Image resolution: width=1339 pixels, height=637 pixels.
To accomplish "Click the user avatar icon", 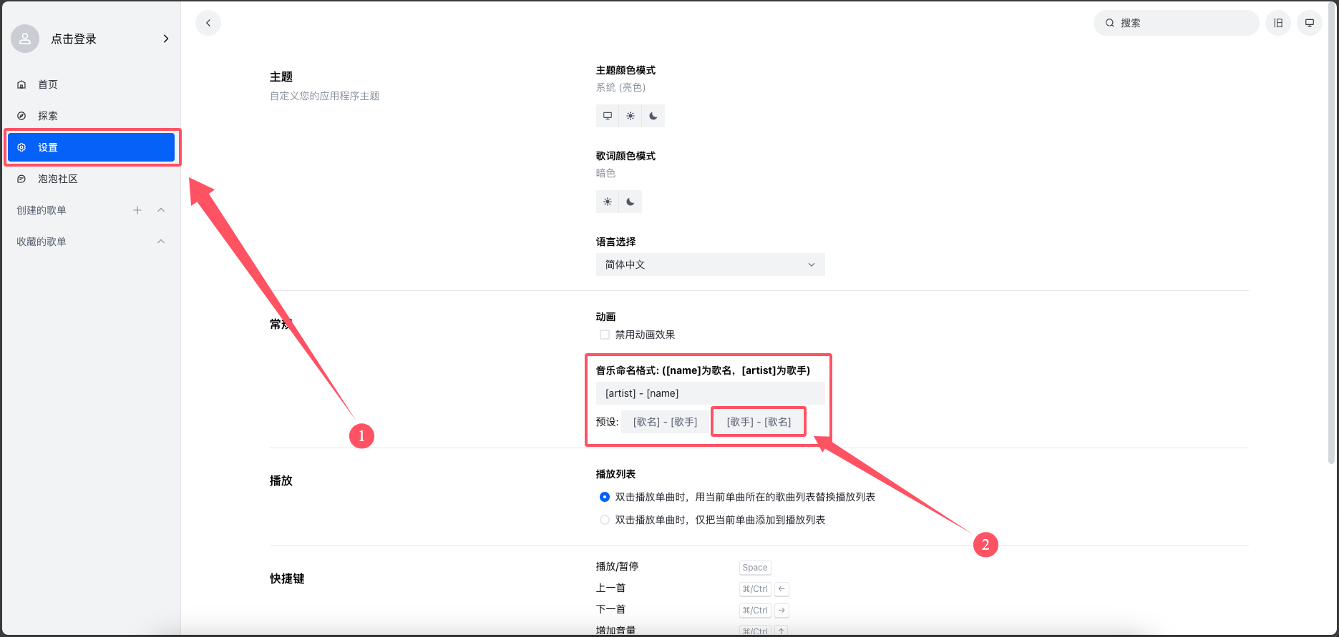I will (25, 39).
